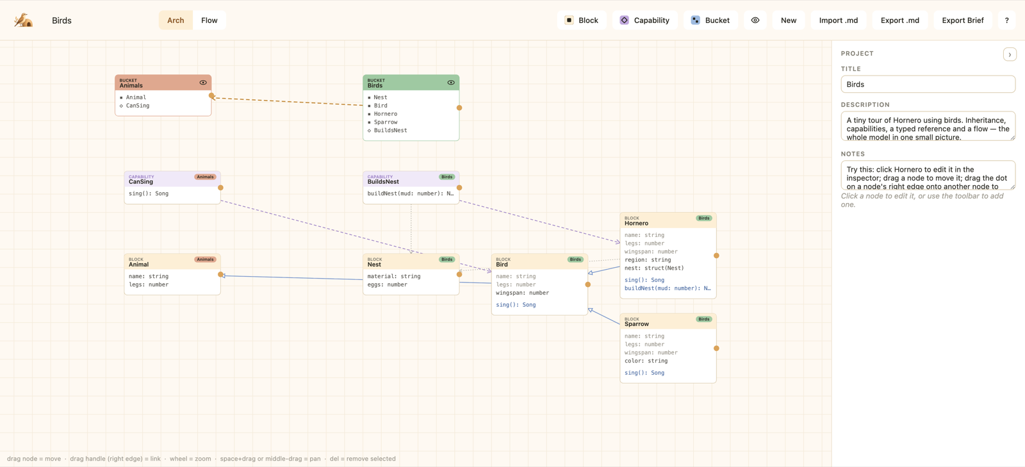Open help with the question mark button

coord(1006,20)
